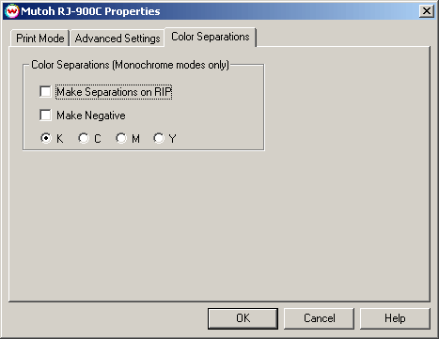Click the letter Y beside its radio button
The height and width of the screenshot is (339, 439).
(173, 138)
